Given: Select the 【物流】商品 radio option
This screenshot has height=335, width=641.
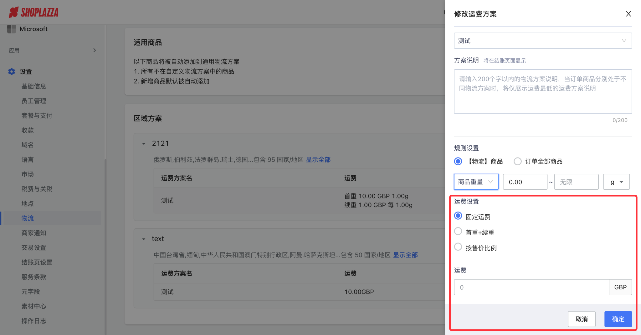Looking at the screenshot, I should [x=458, y=161].
